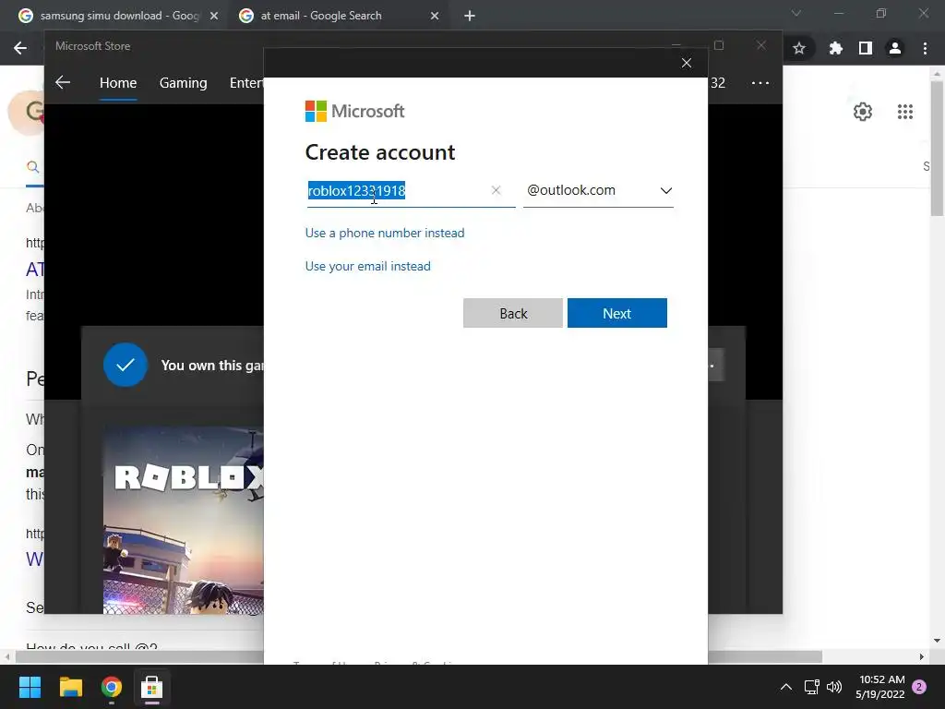Screen dimensions: 945x709
Task: Click the Next button
Action: [x=617, y=313]
